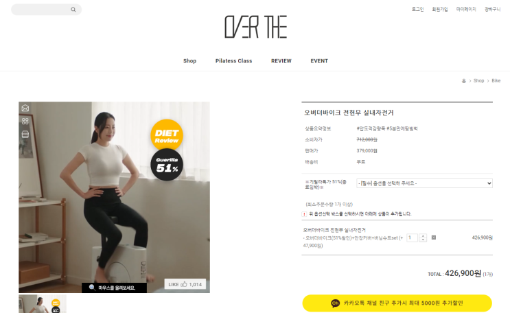Open the Shop menu
The width and height of the screenshot is (510, 313).
[189, 61]
